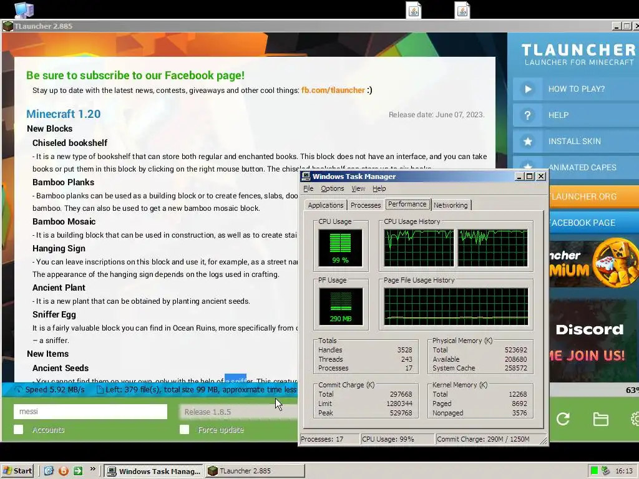The image size is (639, 479).
Task: Open the second Java file desktop icon
Action: pyautogui.click(x=462, y=10)
